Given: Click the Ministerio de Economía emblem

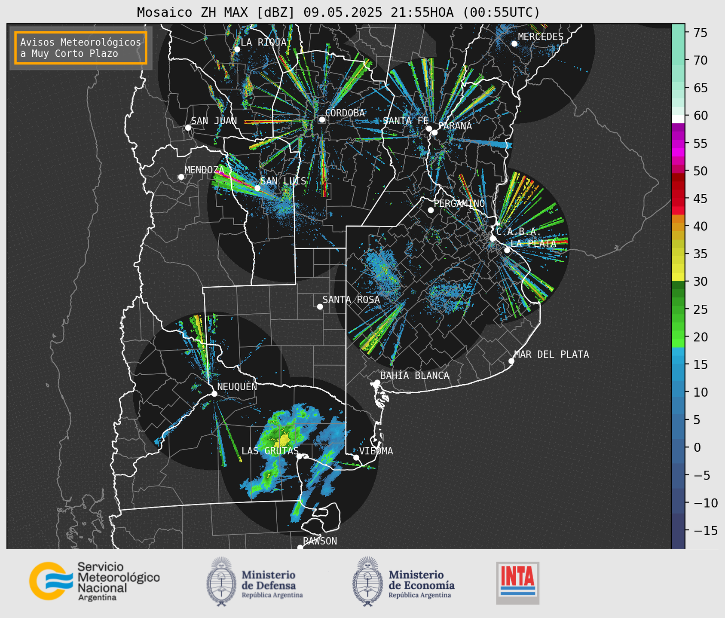Looking at the screenshot, I should tap(367, 581).
